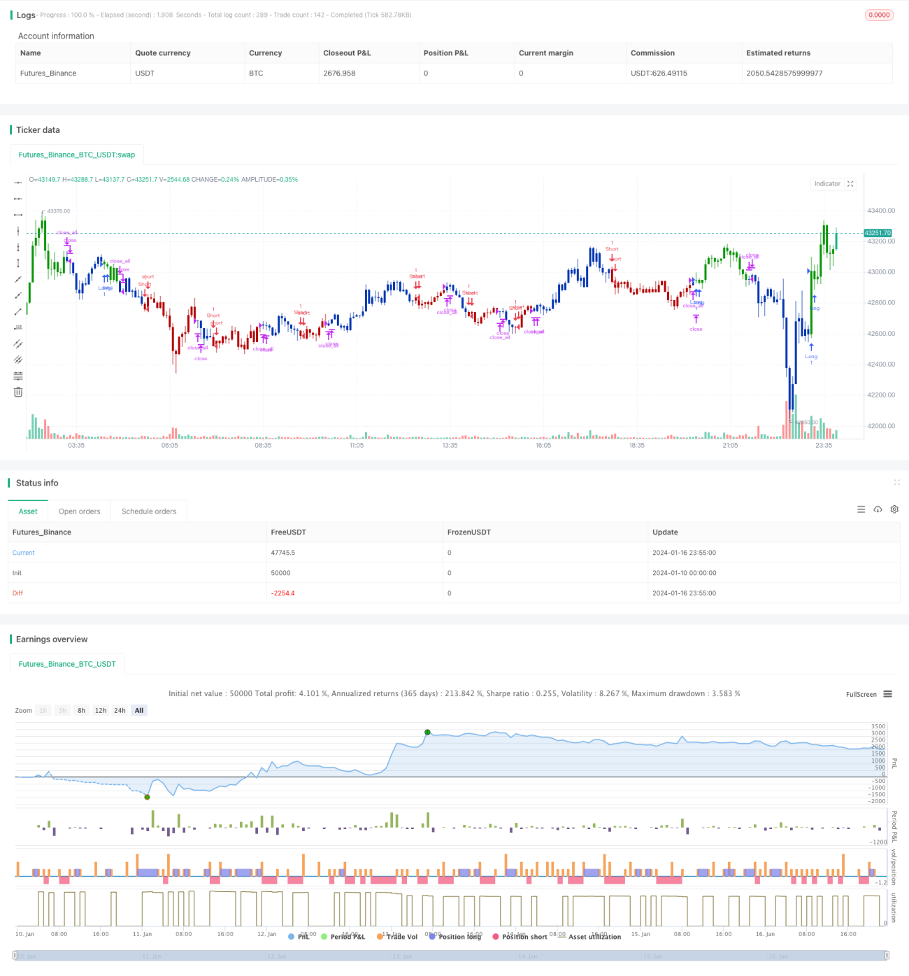
Task: Set earnings zoom to 12h
Action: pos(101,710)
